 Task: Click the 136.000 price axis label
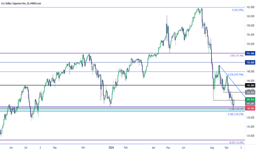pos(251,127)
